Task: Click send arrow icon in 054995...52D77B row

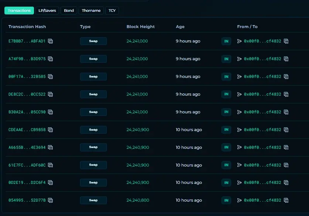Action: [x=239, y=200]
